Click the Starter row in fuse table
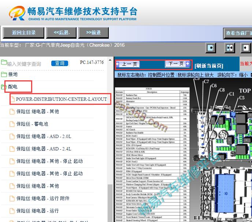 tap(152, 127)
